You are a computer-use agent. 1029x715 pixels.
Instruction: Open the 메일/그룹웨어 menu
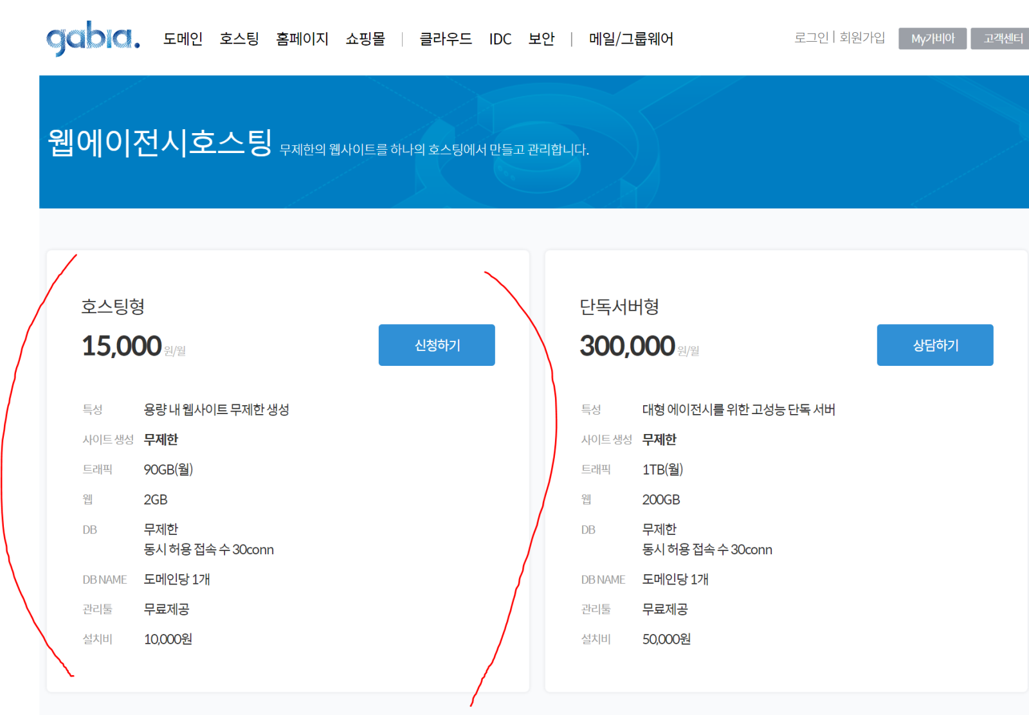point(631,39)
